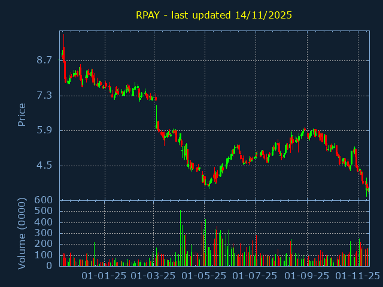
Task: Click the lowest candlestick near 01-05-25
Action: tap(208, 184)
